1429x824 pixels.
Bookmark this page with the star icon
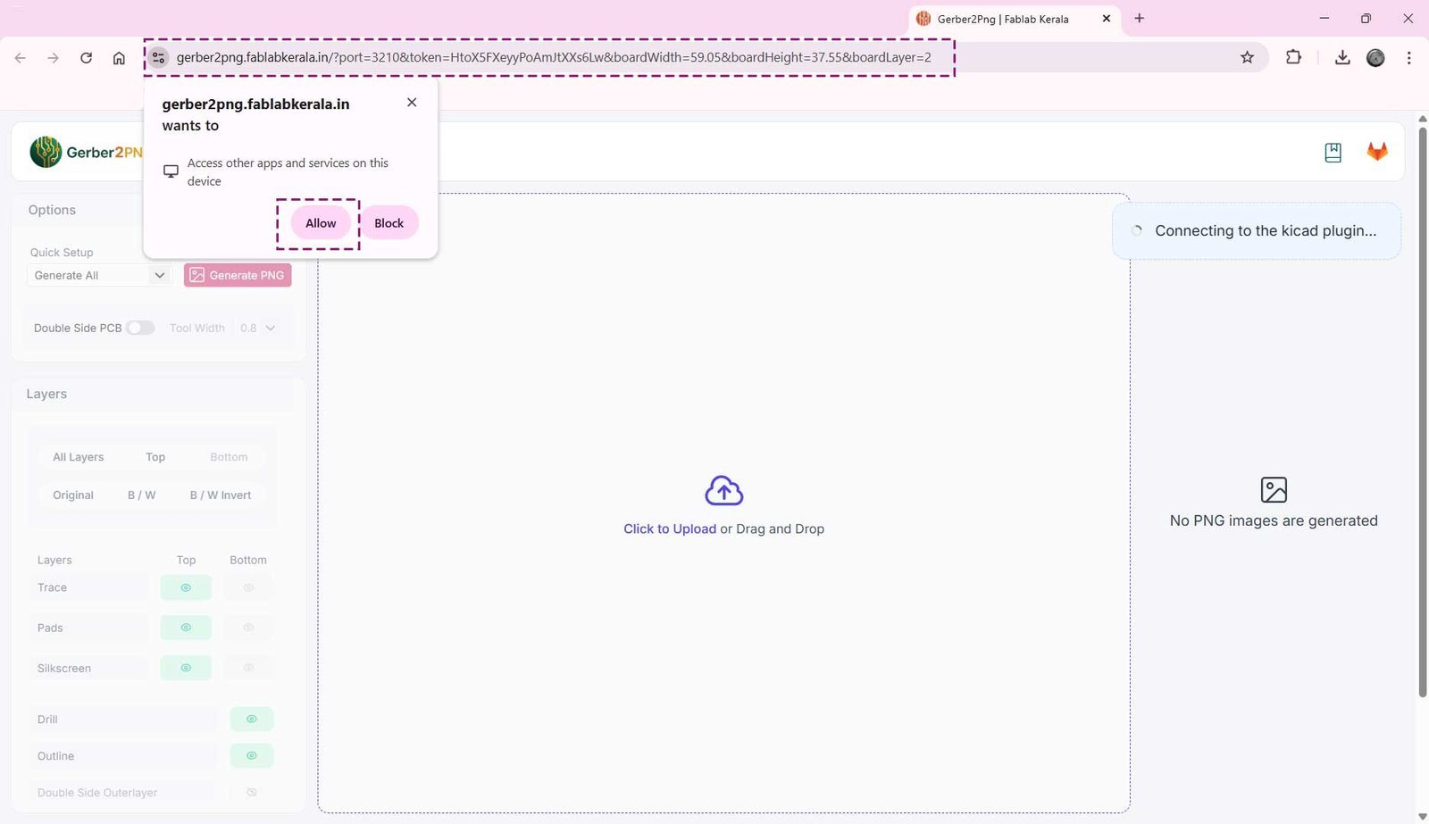pos(1247,57)
